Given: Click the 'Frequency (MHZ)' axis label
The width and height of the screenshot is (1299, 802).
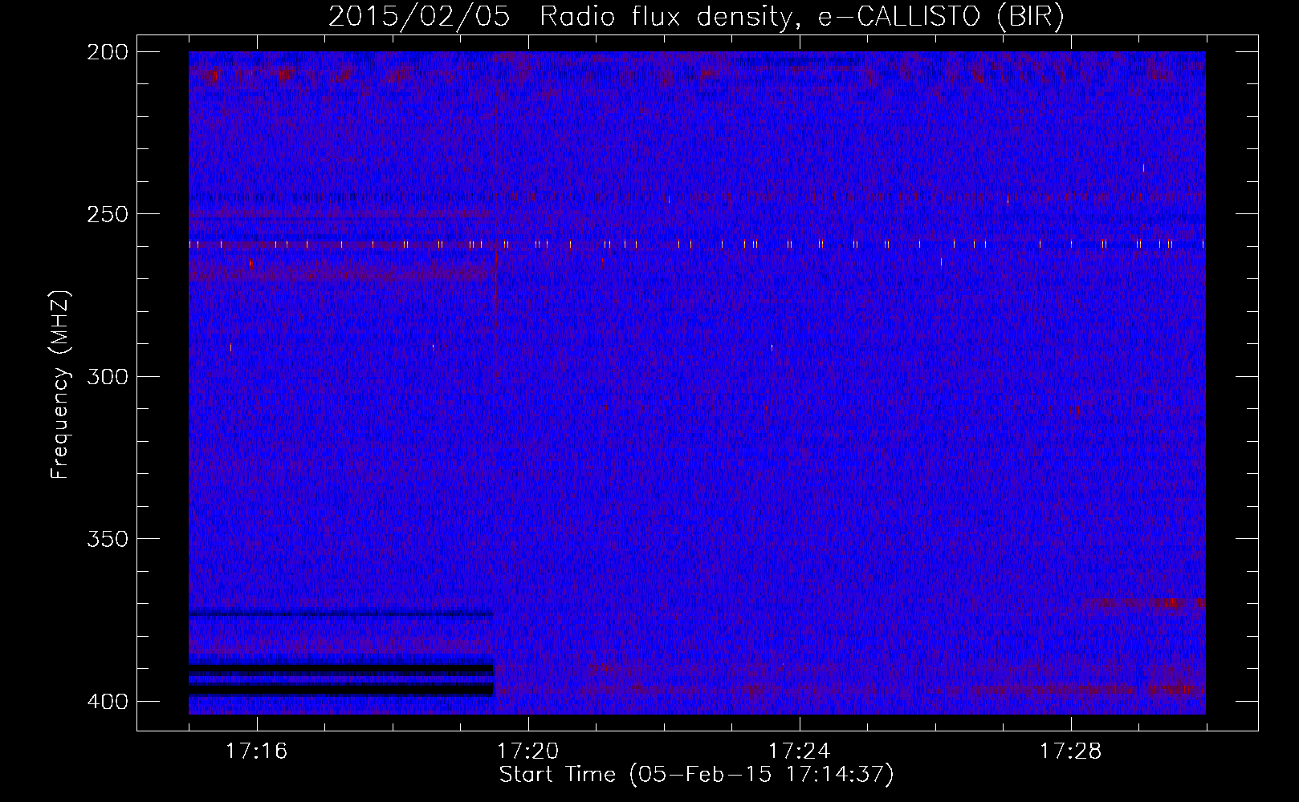Looking at the screenshot, I should click(60, 385).
